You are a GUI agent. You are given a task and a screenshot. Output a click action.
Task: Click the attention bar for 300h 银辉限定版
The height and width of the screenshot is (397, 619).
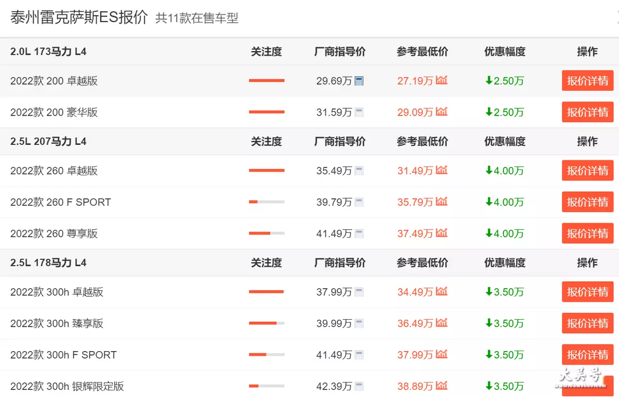(x=267, y=386)
